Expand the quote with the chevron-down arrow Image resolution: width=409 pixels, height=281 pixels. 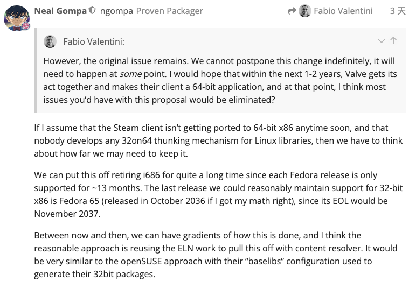tap(382, 41)
